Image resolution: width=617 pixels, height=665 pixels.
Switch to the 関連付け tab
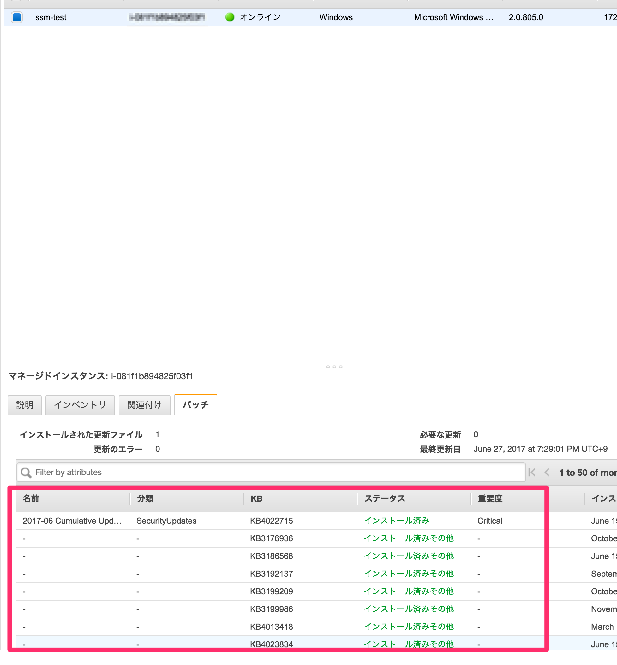tap(145, 404)
